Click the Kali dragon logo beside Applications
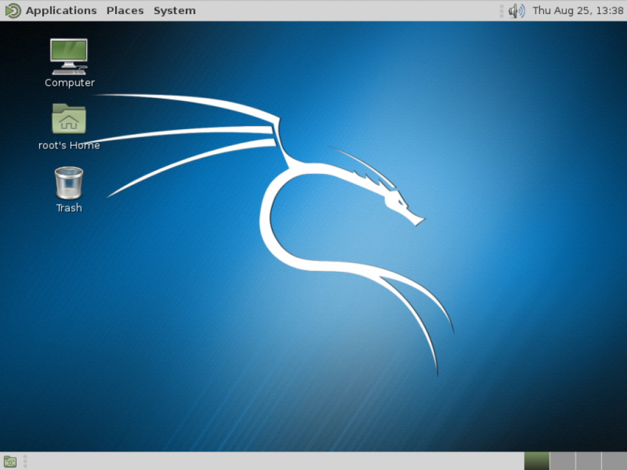 coord(12,10)
